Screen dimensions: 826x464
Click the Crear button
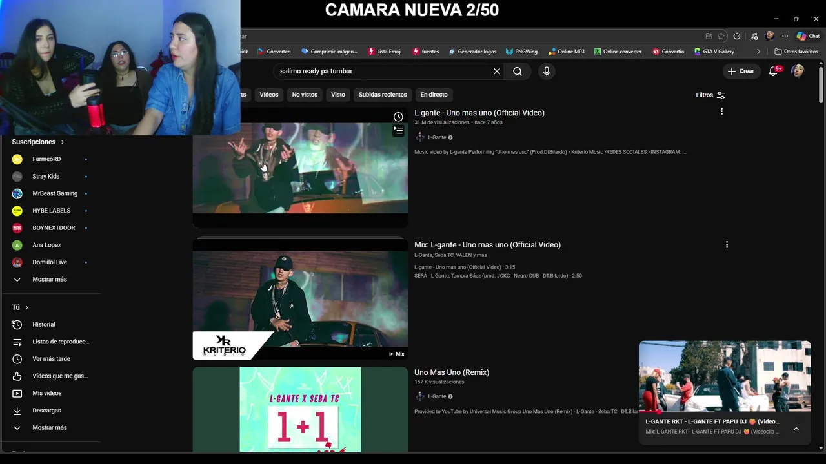click(x=741, y=71)
